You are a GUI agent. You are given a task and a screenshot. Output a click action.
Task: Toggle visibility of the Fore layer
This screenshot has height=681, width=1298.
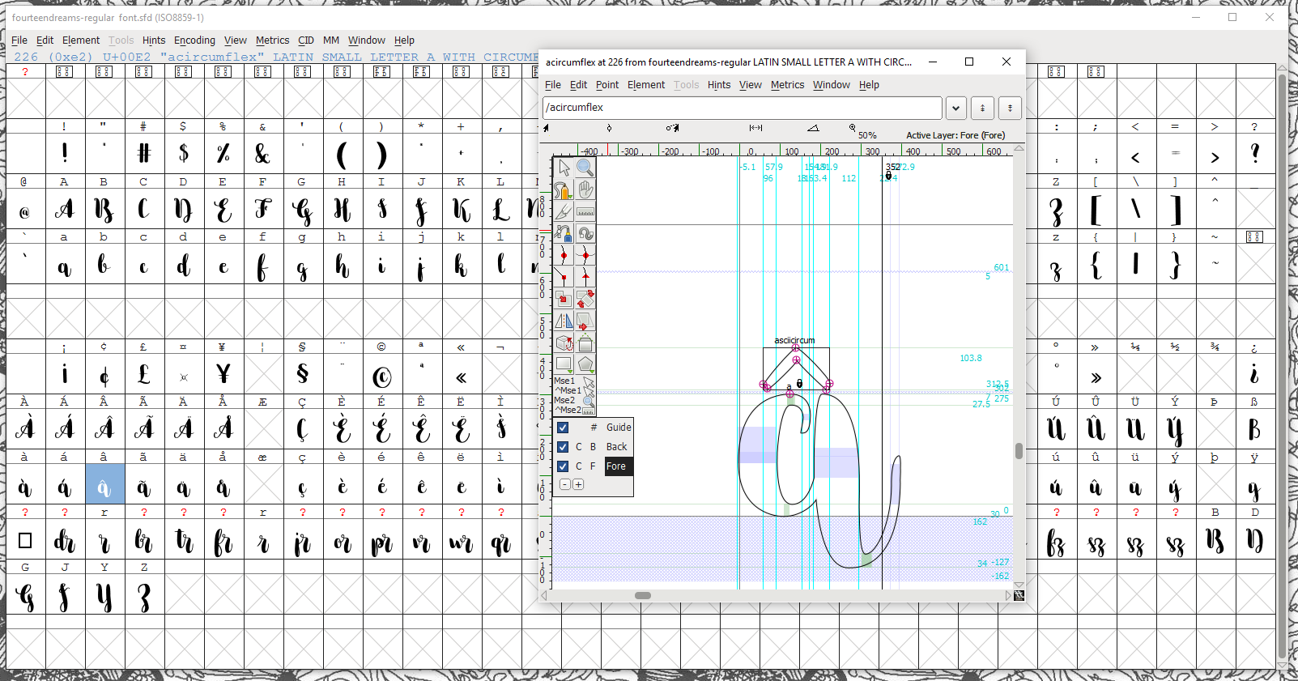coord(563,466)
